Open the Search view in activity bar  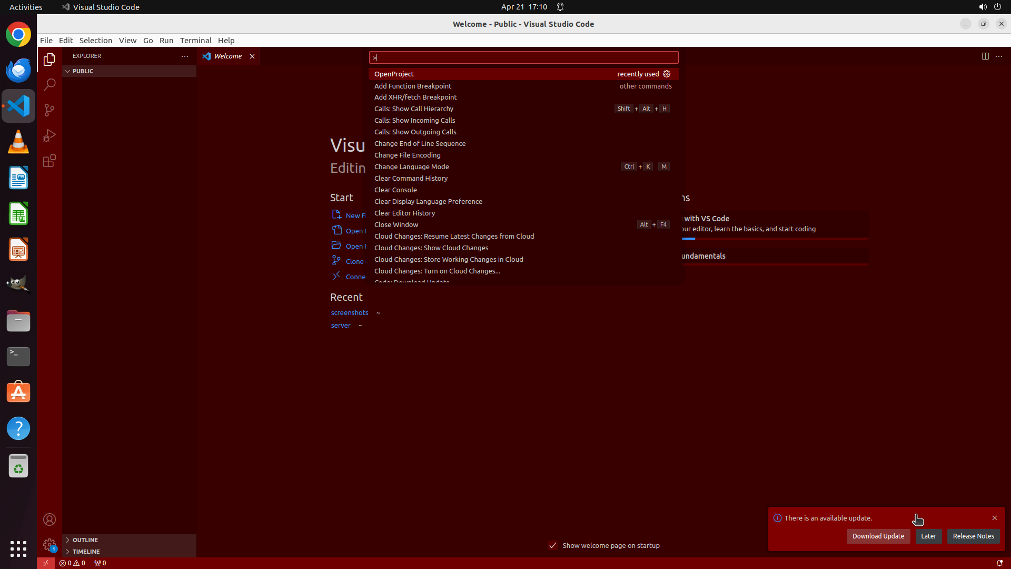pyautogui.click(x=49, y=84)
